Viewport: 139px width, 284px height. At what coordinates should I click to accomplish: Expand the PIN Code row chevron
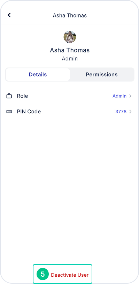(x=130, y=112)
